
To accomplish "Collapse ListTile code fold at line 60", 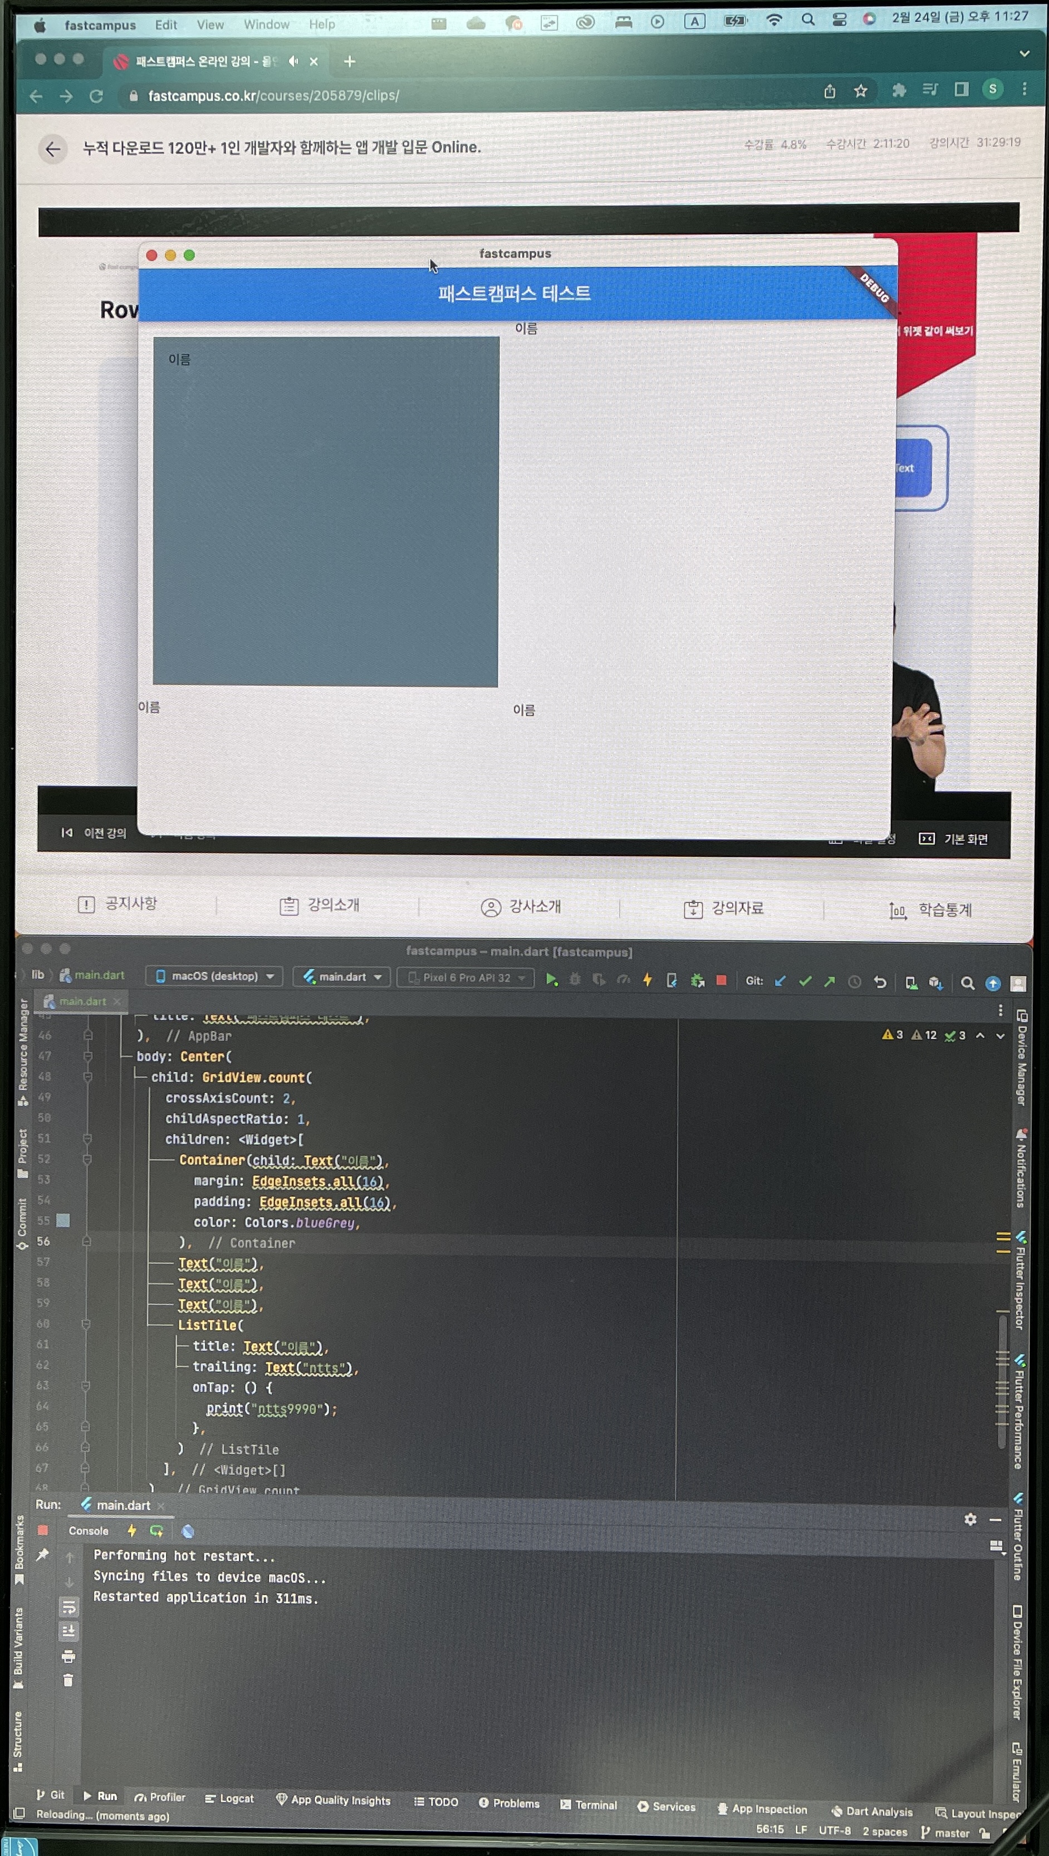I will [x=86, y=1323].
